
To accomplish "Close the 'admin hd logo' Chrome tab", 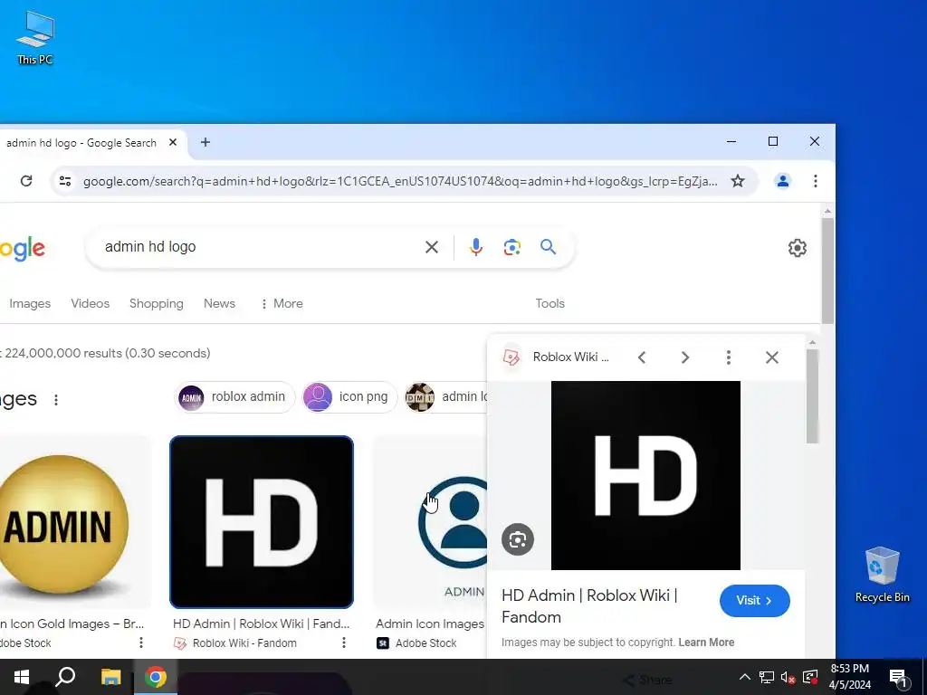I will point(173,142).
